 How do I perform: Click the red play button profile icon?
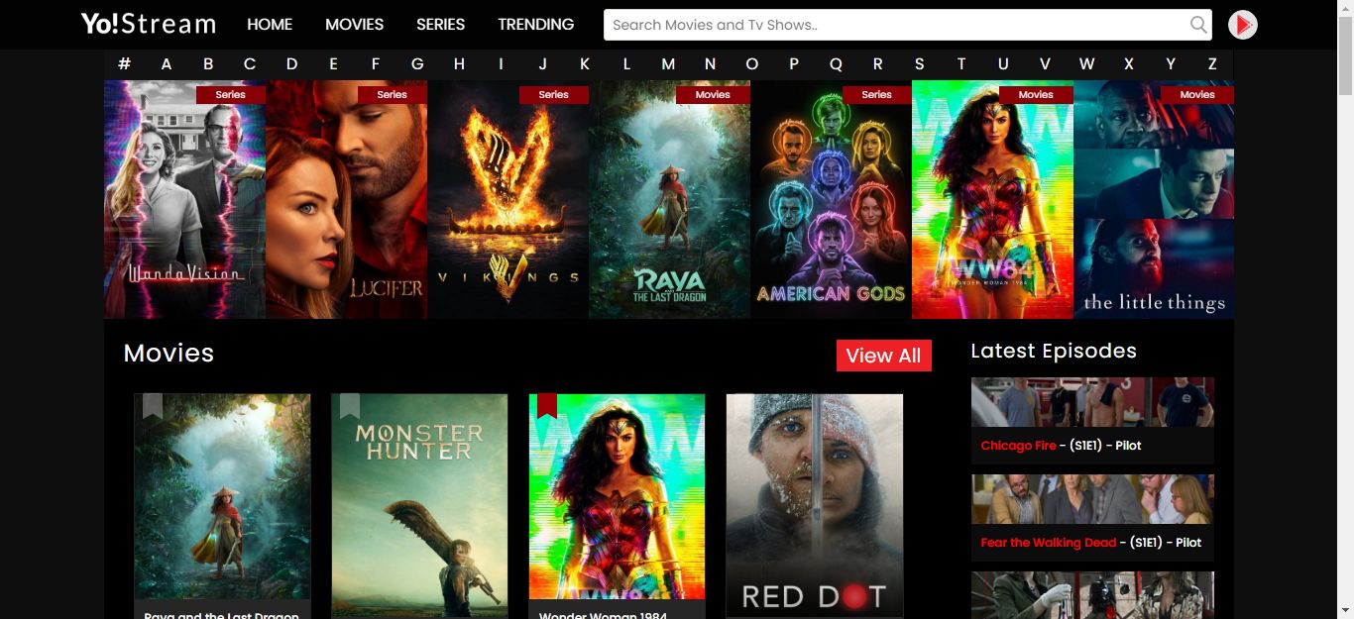[1243, 25]
